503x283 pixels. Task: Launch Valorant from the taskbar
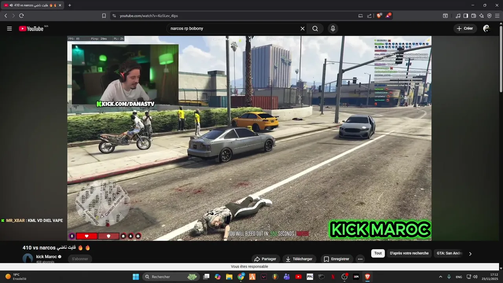coord(264,277)
